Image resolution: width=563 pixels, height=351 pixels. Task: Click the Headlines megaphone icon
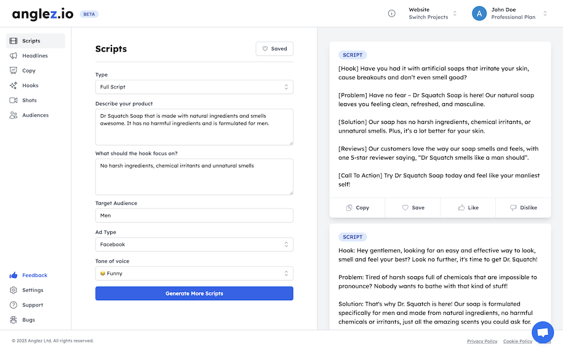(x=14, y=55)
